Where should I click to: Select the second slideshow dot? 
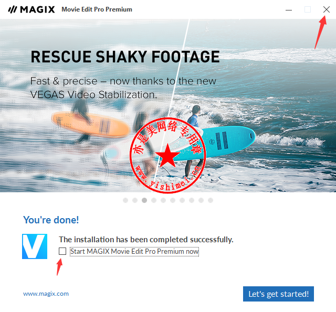(x=135, y=200)
